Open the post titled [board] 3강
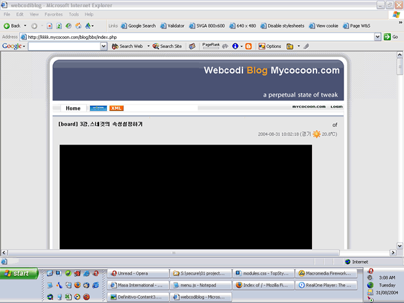The image size is (404, 303). (x=101, y=124)
